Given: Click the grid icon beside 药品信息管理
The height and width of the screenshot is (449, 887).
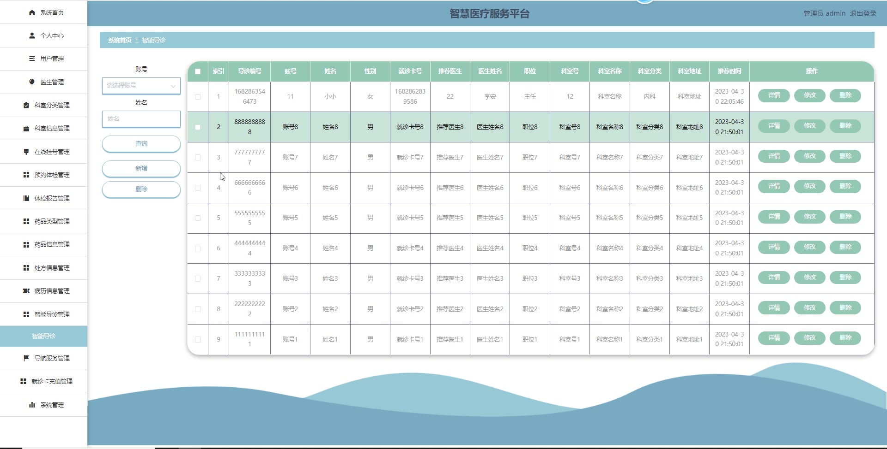Looking at the screenshot, I should (x=26, y=244).
